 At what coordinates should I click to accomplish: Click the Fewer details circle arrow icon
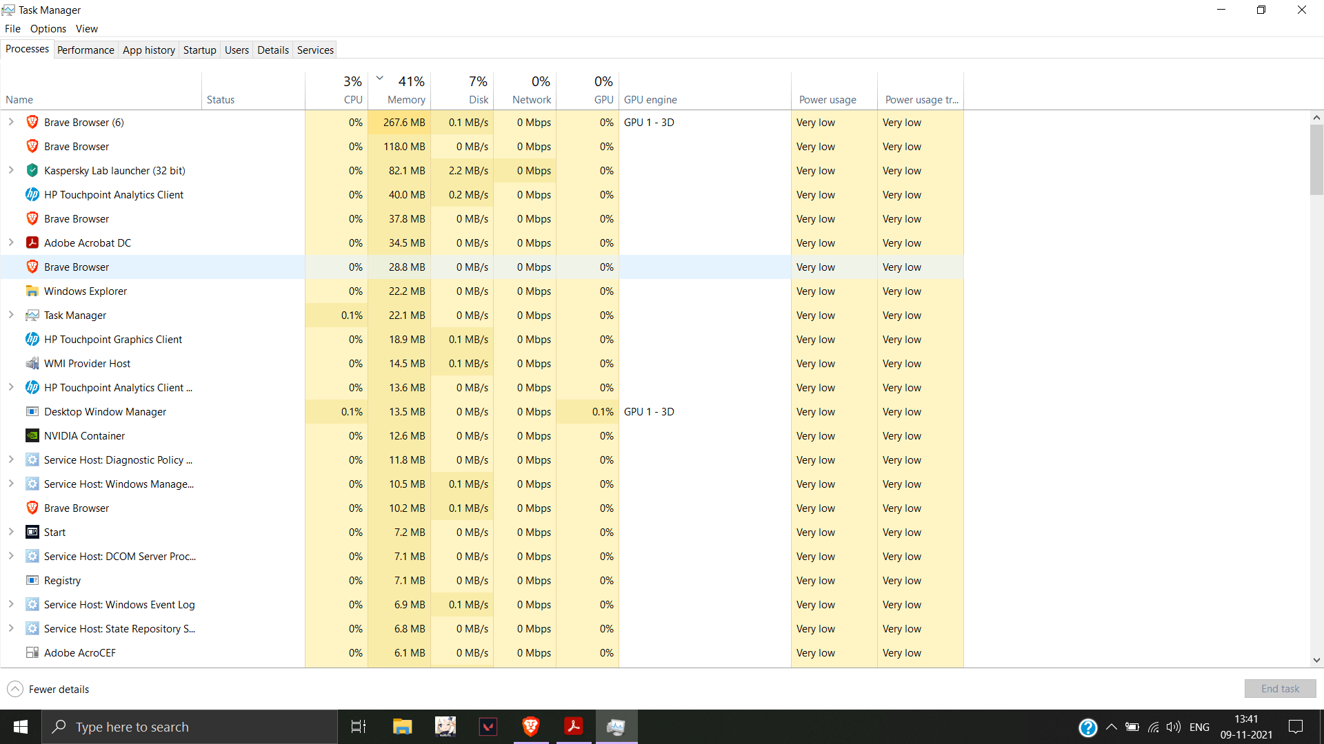[x=15, y=689]
